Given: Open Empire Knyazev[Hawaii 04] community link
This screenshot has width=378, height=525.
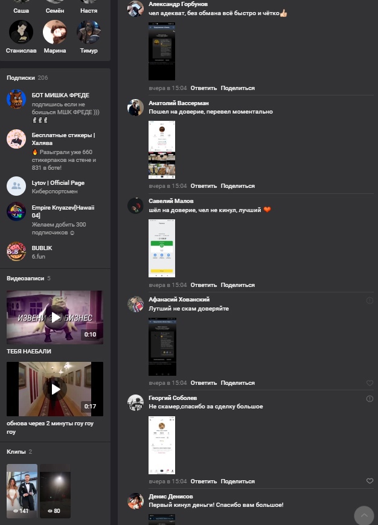Looking at the screenshot, I should (63, 211).
